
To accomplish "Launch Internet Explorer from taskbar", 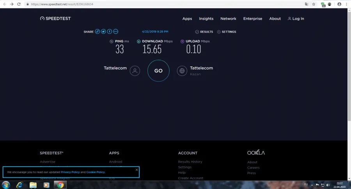I will click(x=19, y=185).
